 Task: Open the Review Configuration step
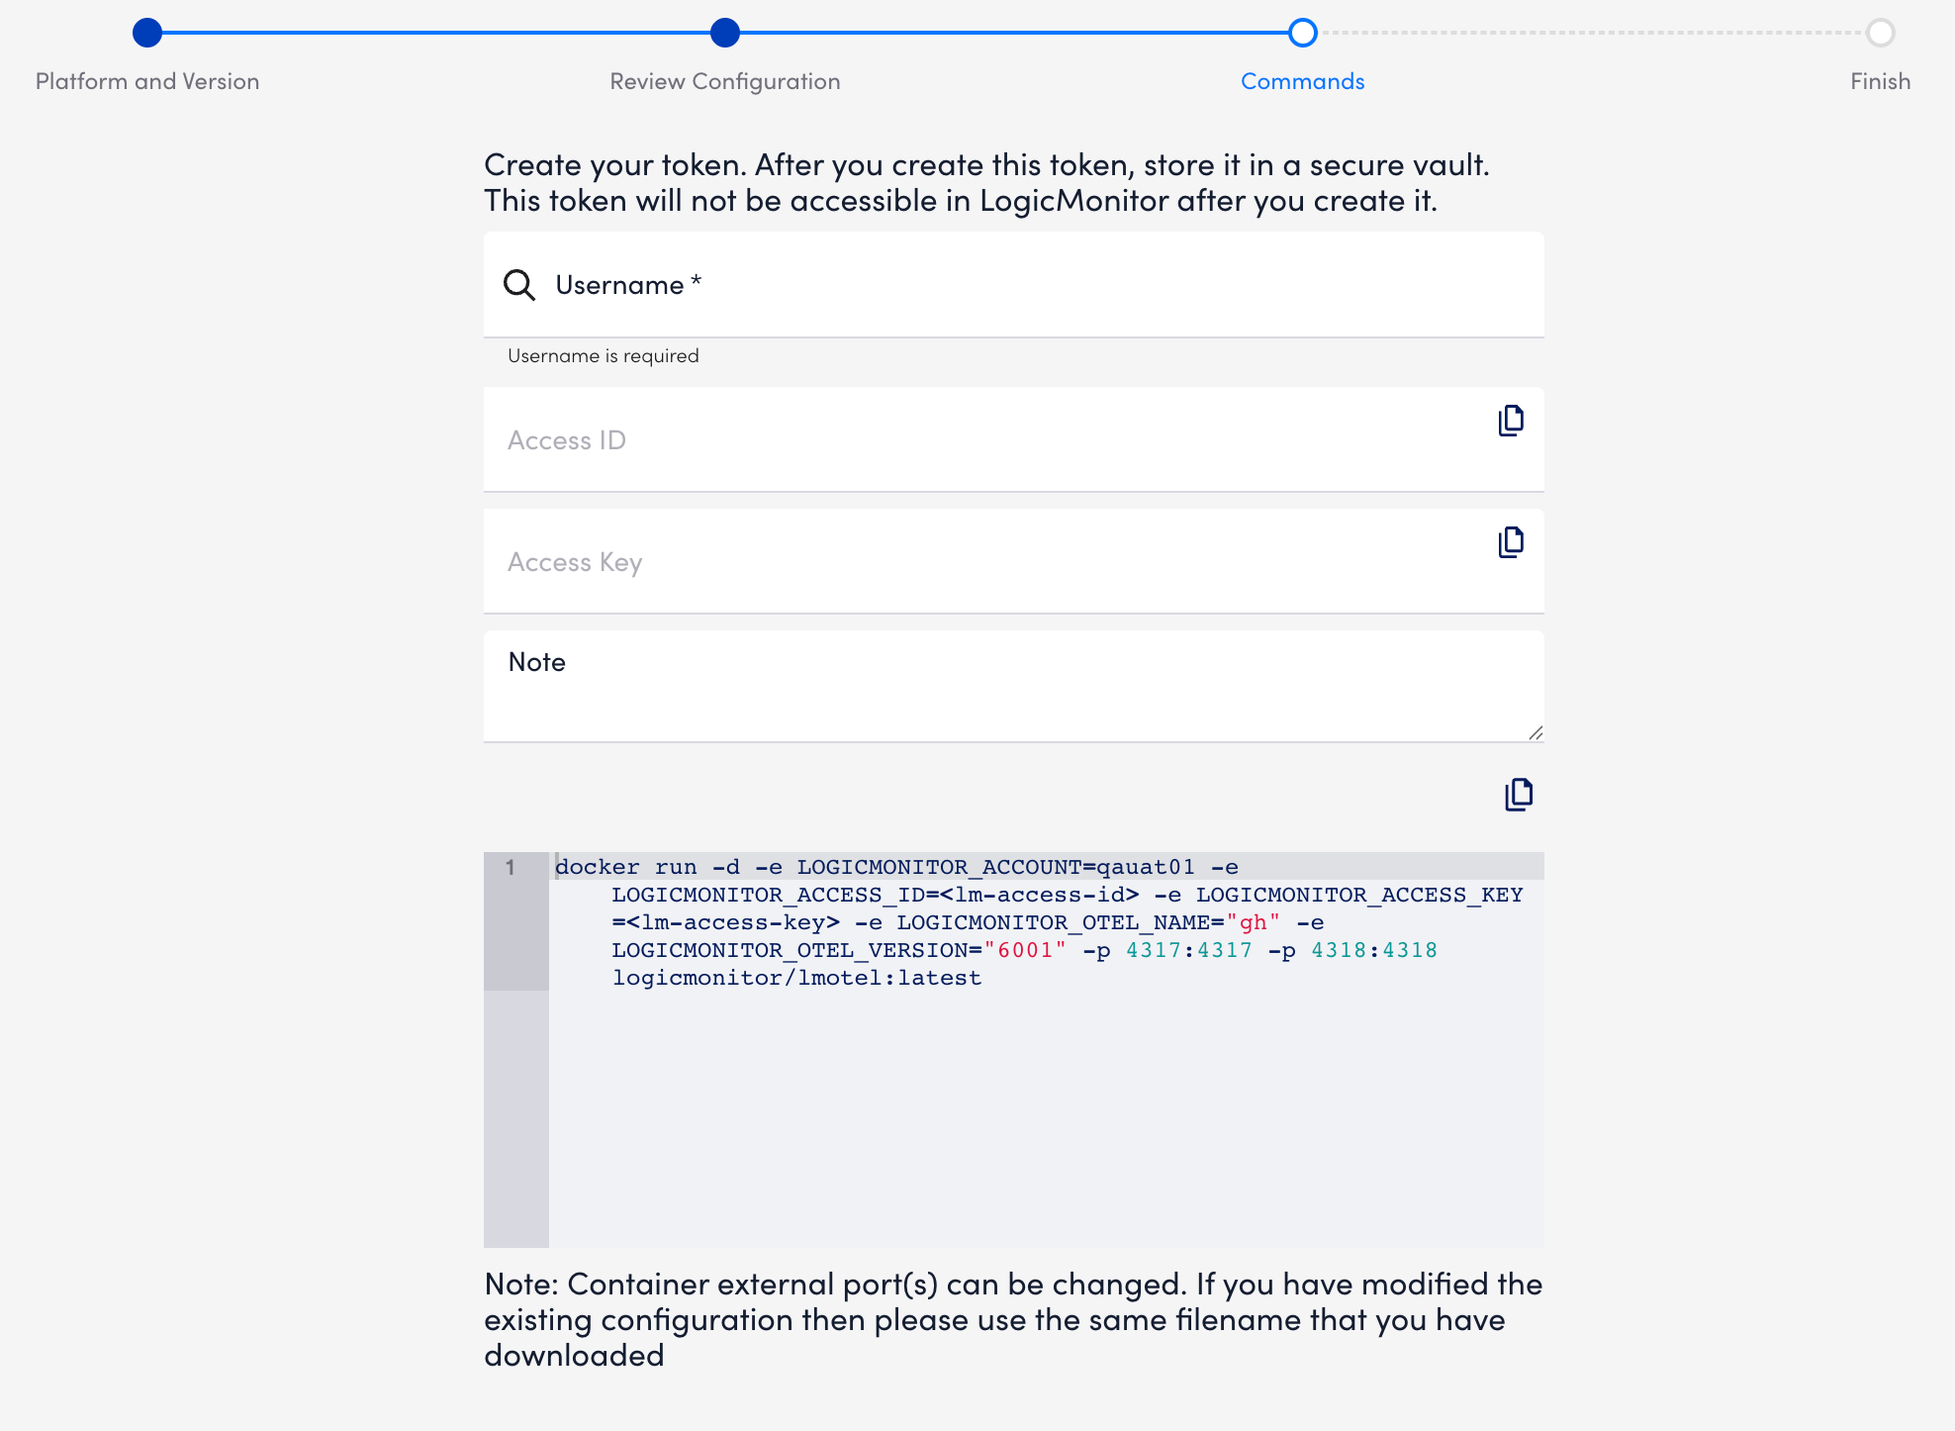[x=725, y=81]
